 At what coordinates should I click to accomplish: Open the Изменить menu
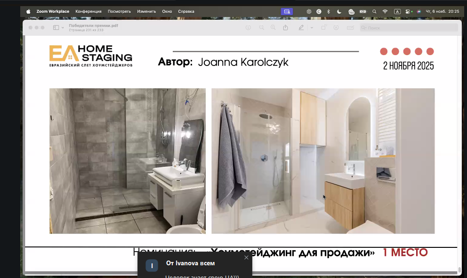pos(146,11)
